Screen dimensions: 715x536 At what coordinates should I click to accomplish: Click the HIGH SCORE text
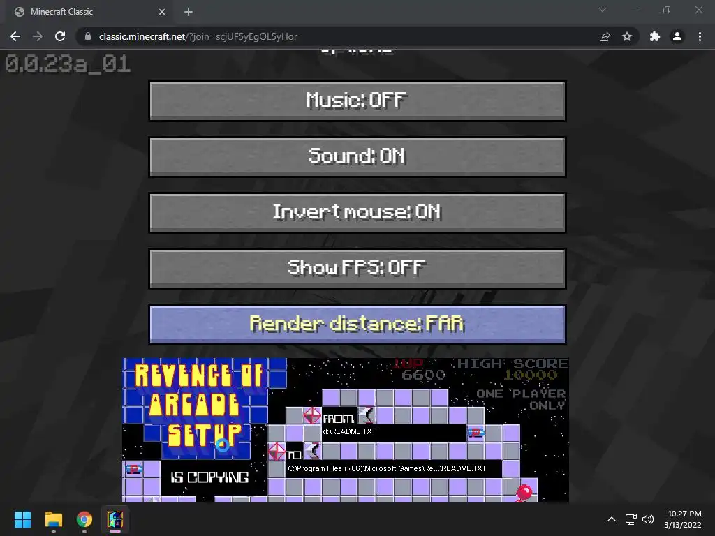513,364
